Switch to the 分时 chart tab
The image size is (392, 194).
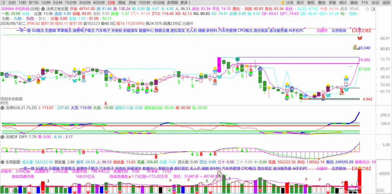click(12, 3)
